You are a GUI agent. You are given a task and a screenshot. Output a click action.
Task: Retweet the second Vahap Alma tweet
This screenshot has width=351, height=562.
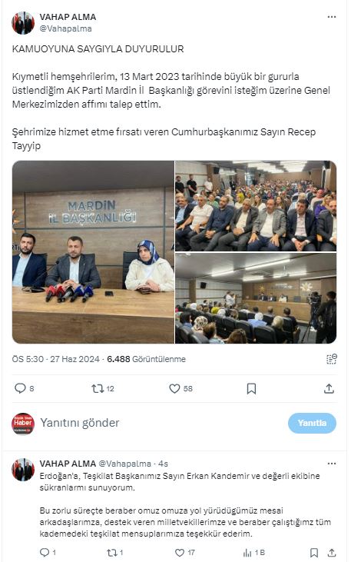[111, 553]
